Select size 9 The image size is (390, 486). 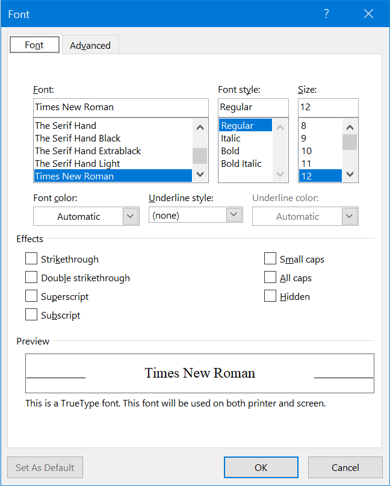320,139
